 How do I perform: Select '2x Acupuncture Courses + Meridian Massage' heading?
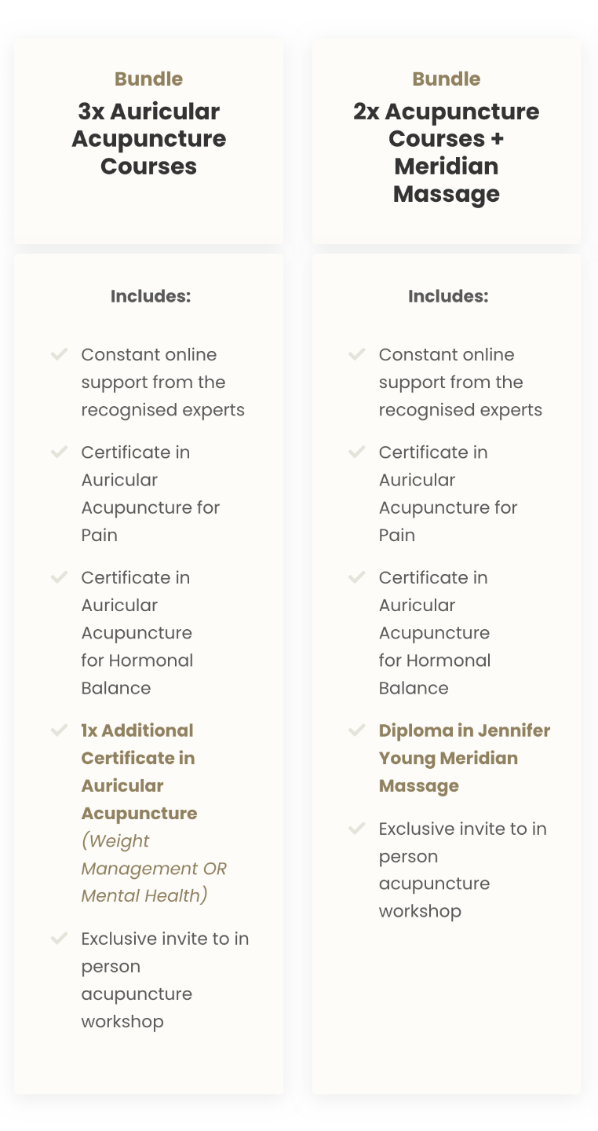(x=447, y=152)
